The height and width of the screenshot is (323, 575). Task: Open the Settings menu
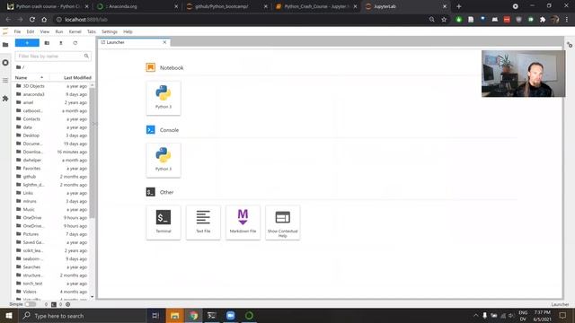click(110, 32)
